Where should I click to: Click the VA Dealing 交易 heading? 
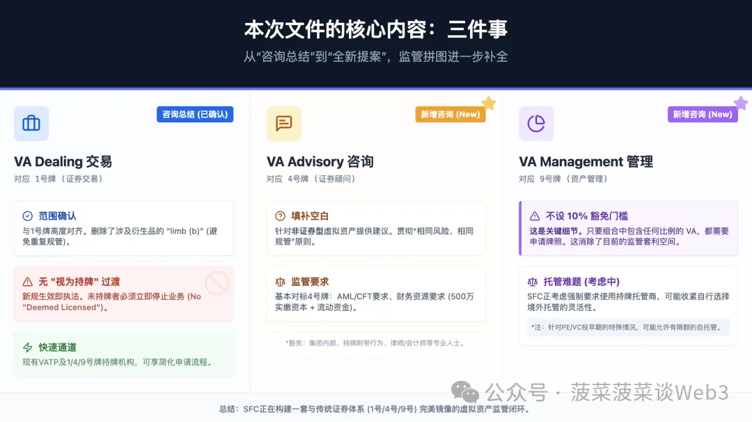63,161
